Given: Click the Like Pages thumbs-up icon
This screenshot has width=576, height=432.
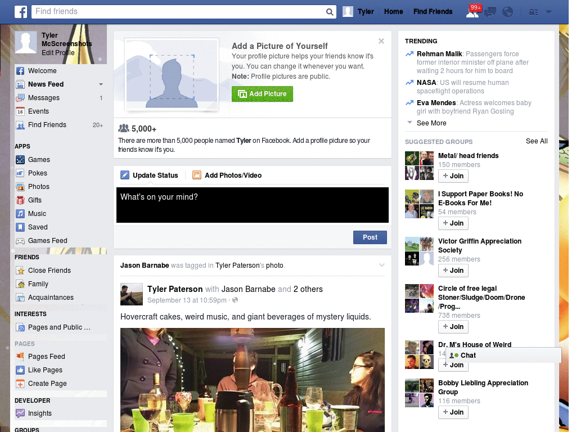Looking at the screenshot, I should (20, 370).
